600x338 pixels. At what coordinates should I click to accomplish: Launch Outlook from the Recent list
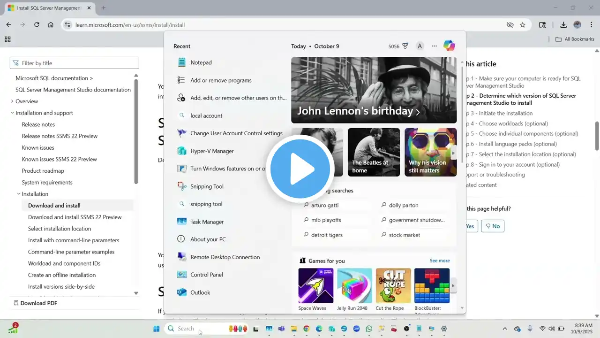pos(200,292)
